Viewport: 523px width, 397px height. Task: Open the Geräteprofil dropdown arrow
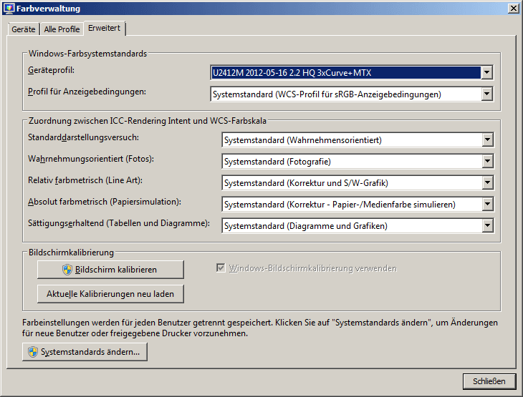(487, 72)
